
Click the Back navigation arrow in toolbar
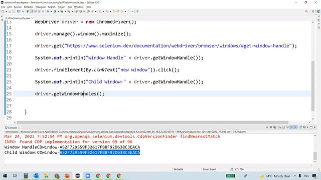pos(122,11)
